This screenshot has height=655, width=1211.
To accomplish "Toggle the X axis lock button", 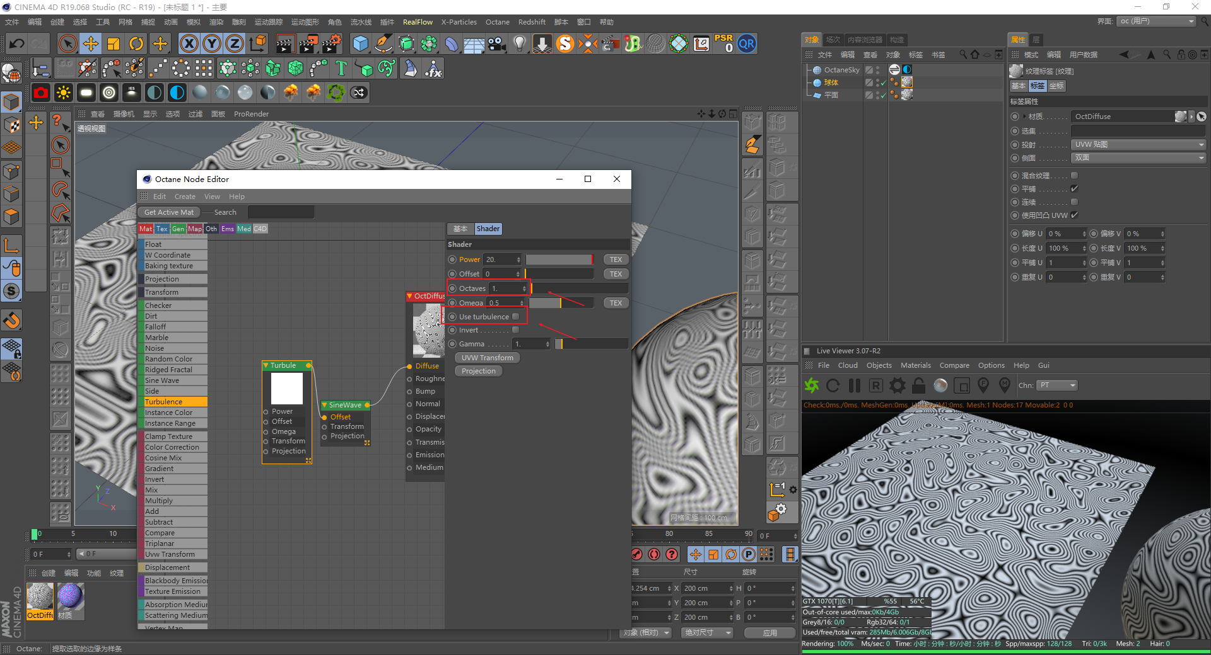I will coord(189,44).
